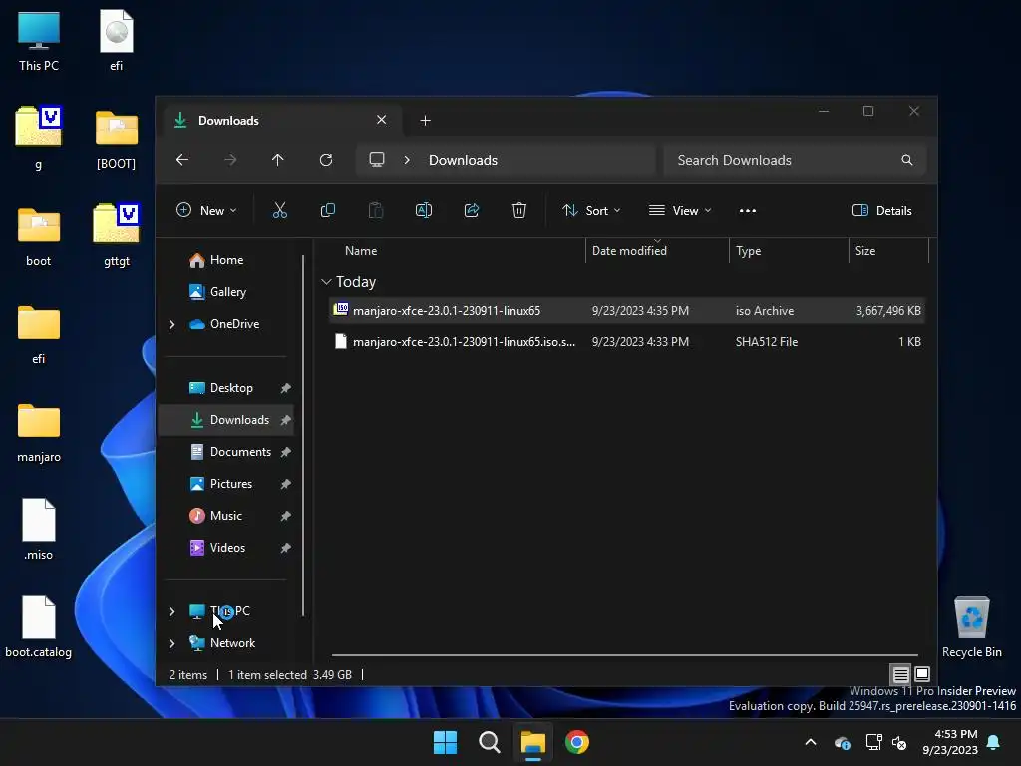Toggle the Details pane

click(881, 211)
